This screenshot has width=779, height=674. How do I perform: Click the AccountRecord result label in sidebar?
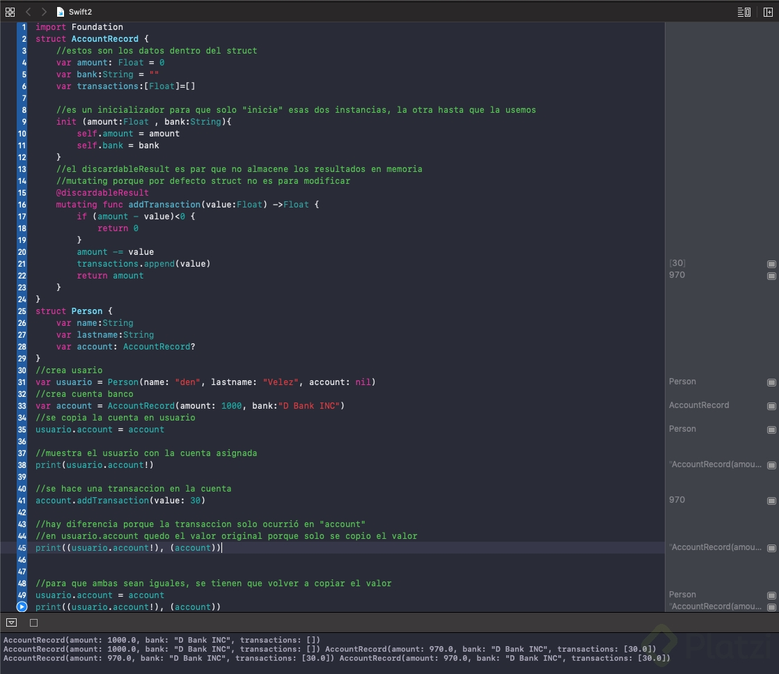pos(698,405)
